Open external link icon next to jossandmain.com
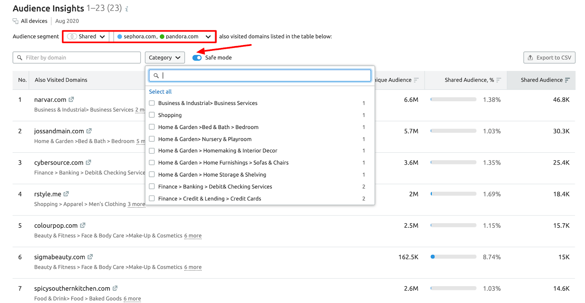Viewport: 585px width, 303px height. pos(89,131)
